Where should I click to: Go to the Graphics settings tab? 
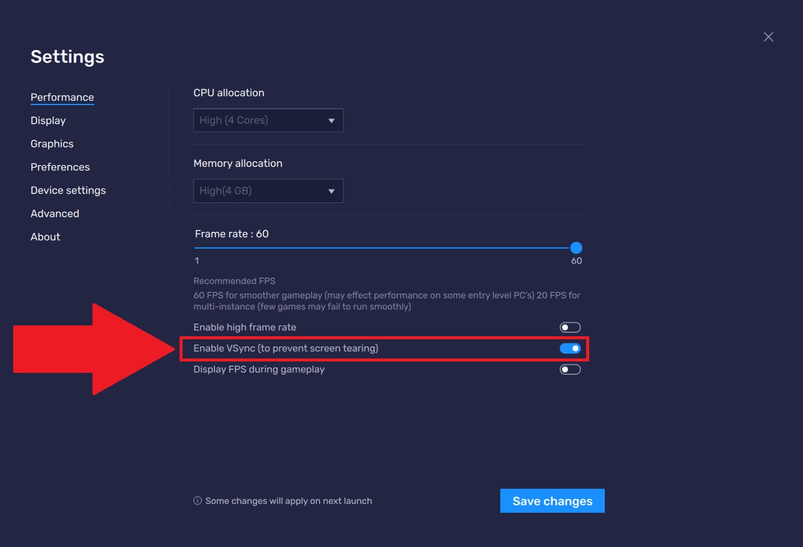52,144
